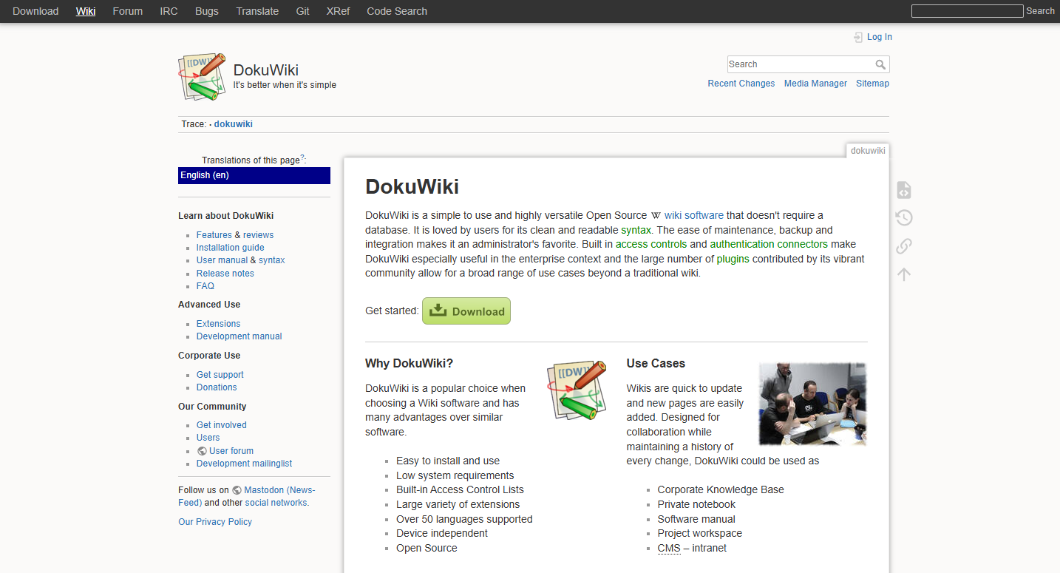1060x573 pixels.
Task: Open the FAQ link
Action: [205, 286]
